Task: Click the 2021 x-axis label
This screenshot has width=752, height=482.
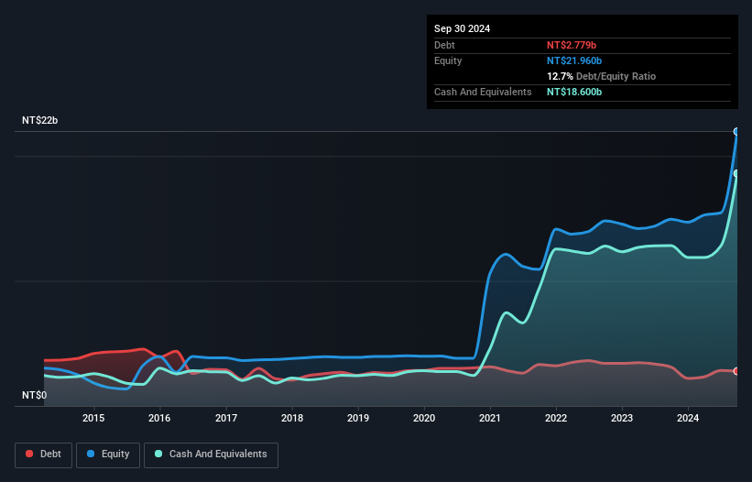Action: (490, 418)
